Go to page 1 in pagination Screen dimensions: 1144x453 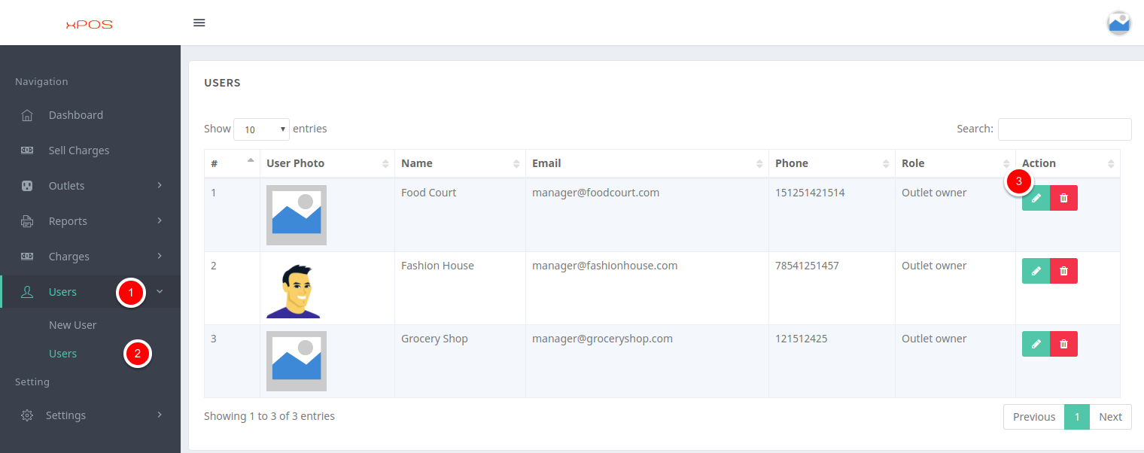(1077, 417)
